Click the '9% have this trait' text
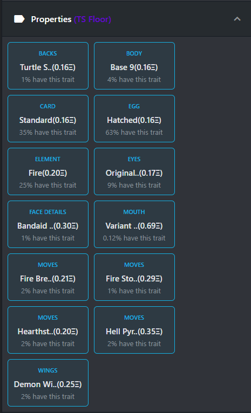Viewport: 251px width, 413px height. coord(134,185)
